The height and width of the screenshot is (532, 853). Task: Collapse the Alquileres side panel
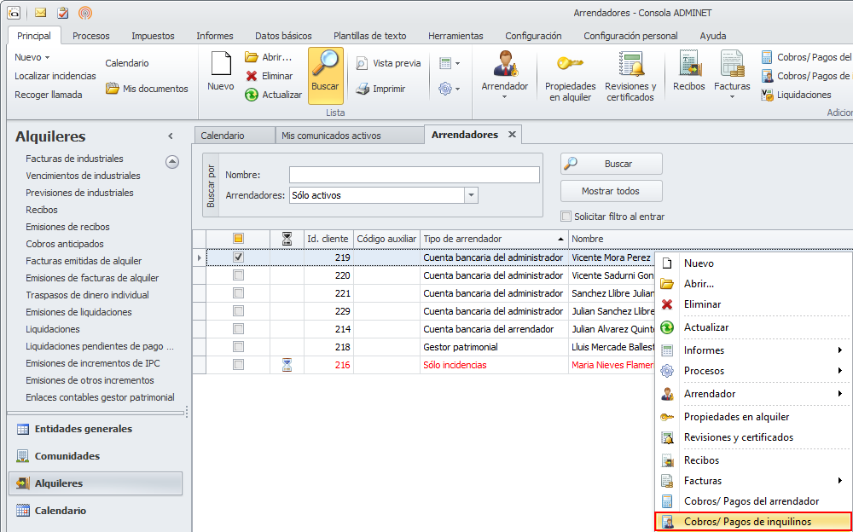point(170,136)
